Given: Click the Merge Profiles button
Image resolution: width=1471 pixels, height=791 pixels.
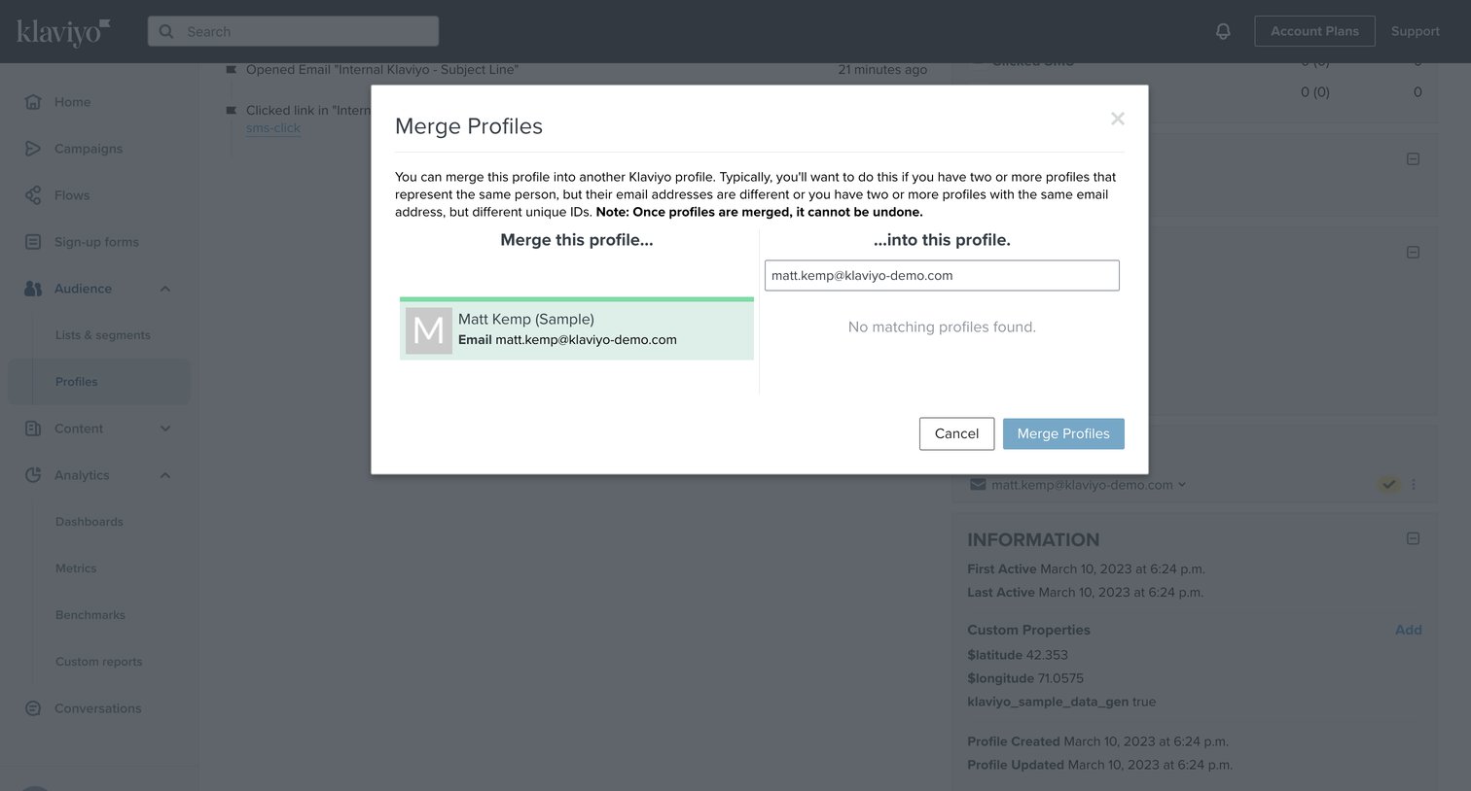Looking at the screenshot, I should coord(1063,433).
